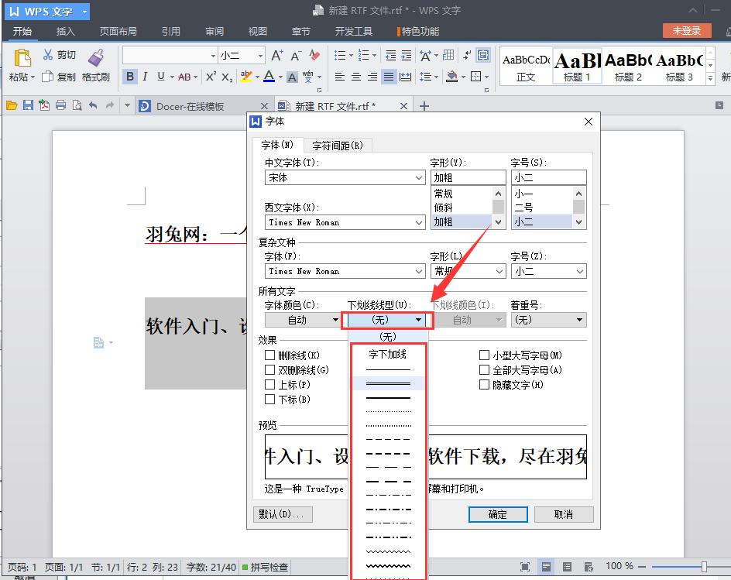Click the 取消 button
The height and width of the screenshot is (580, 731).
click(x=564, y=514)
